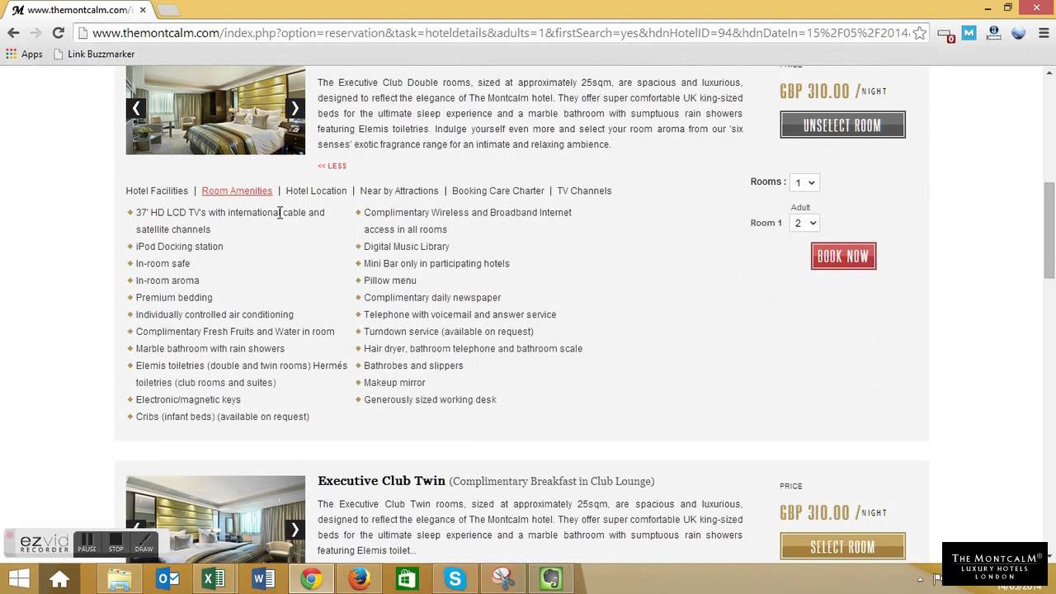Click the 'Complimentary daily newspaper' amenity text
1056x594 pixels.
click(x=432, y=298)
